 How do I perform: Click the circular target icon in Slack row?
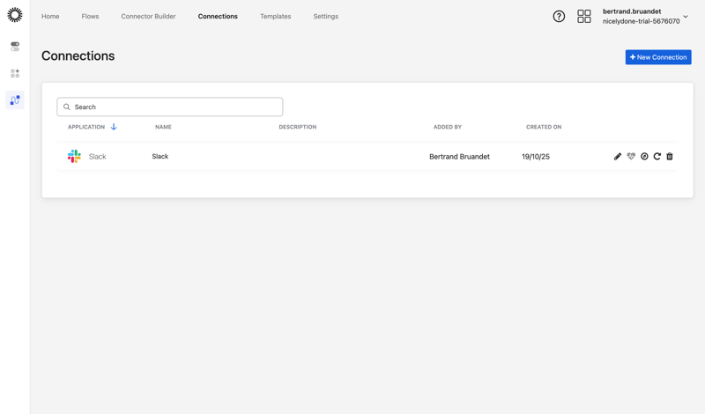pos(644,157)
